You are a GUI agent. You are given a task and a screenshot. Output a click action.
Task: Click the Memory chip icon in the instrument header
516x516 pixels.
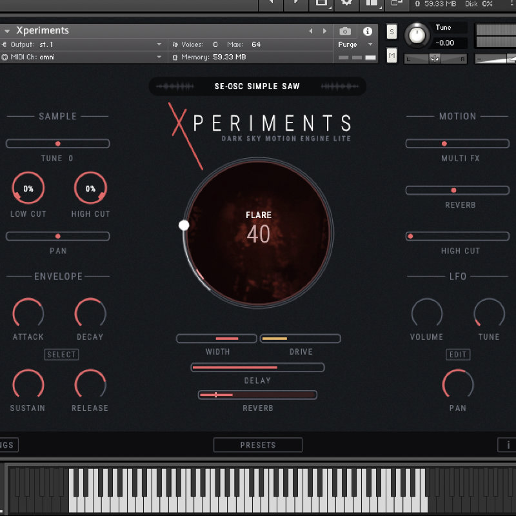point(175,57)
